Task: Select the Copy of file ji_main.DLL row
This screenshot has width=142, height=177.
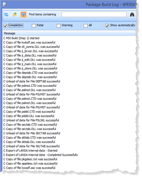Action: coord(69,64)
